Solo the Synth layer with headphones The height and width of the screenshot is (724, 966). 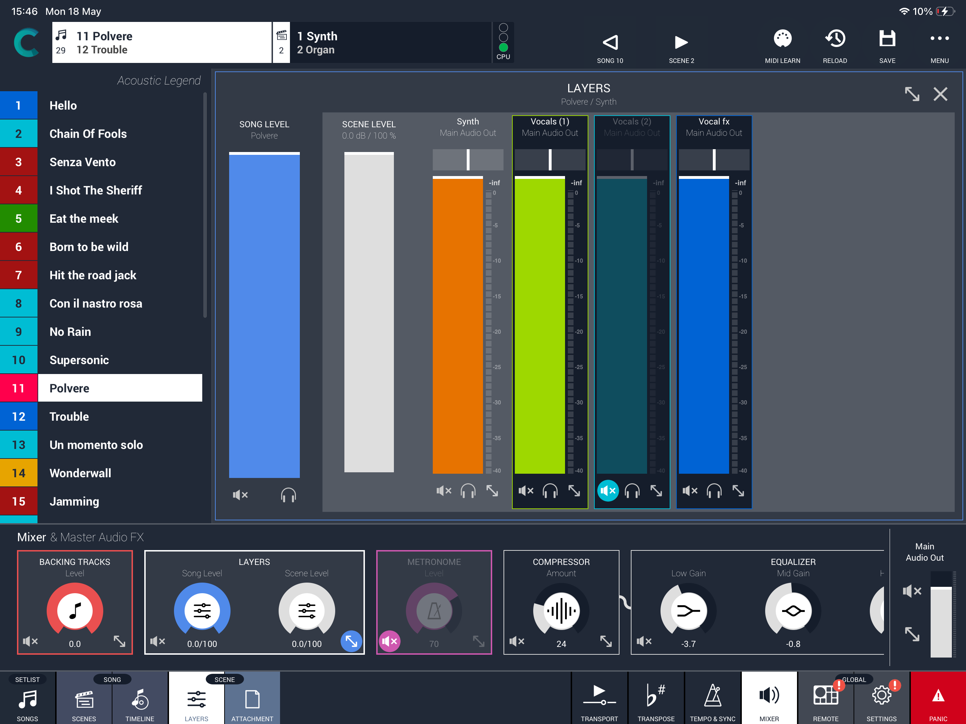tap(468, 491)
